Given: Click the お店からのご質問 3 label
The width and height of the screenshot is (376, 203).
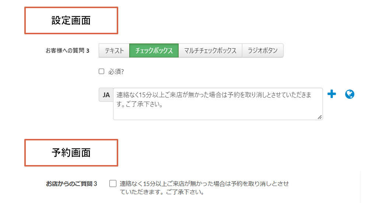Looking at the screenshot, I should (71, 184).
